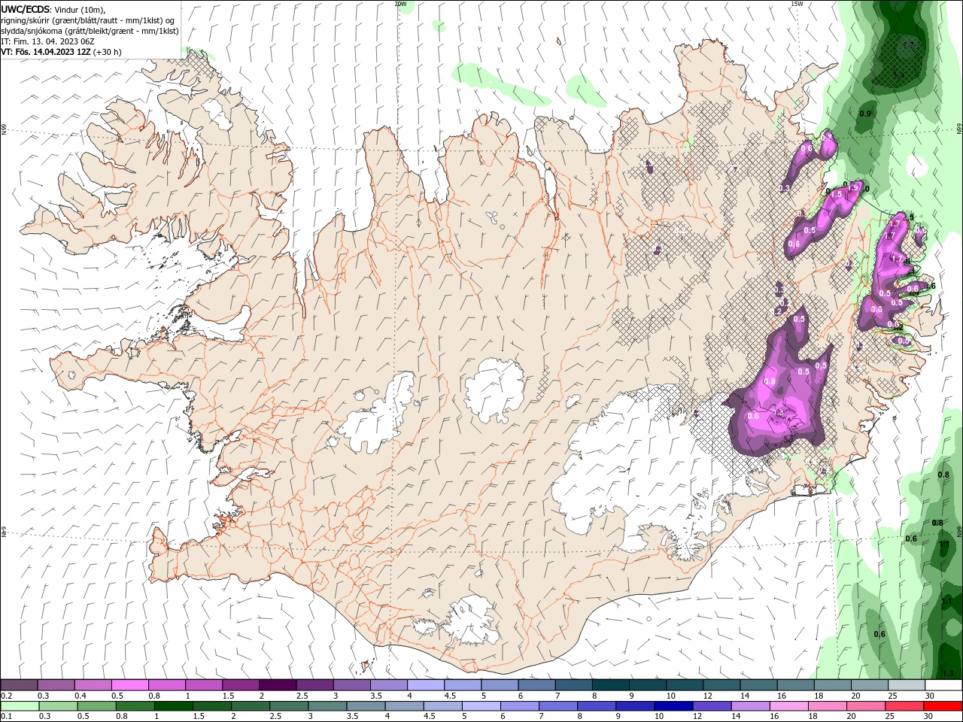Select the 'IT: Fim. 13. 04. 2023 06Z' line

(x=48, y=41)
